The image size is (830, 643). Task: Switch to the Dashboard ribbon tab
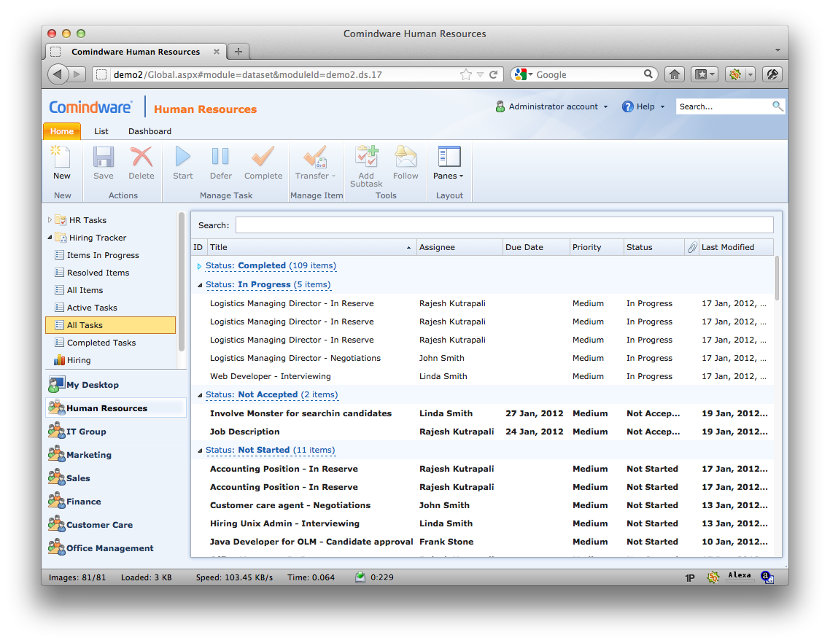click(150, 131)
